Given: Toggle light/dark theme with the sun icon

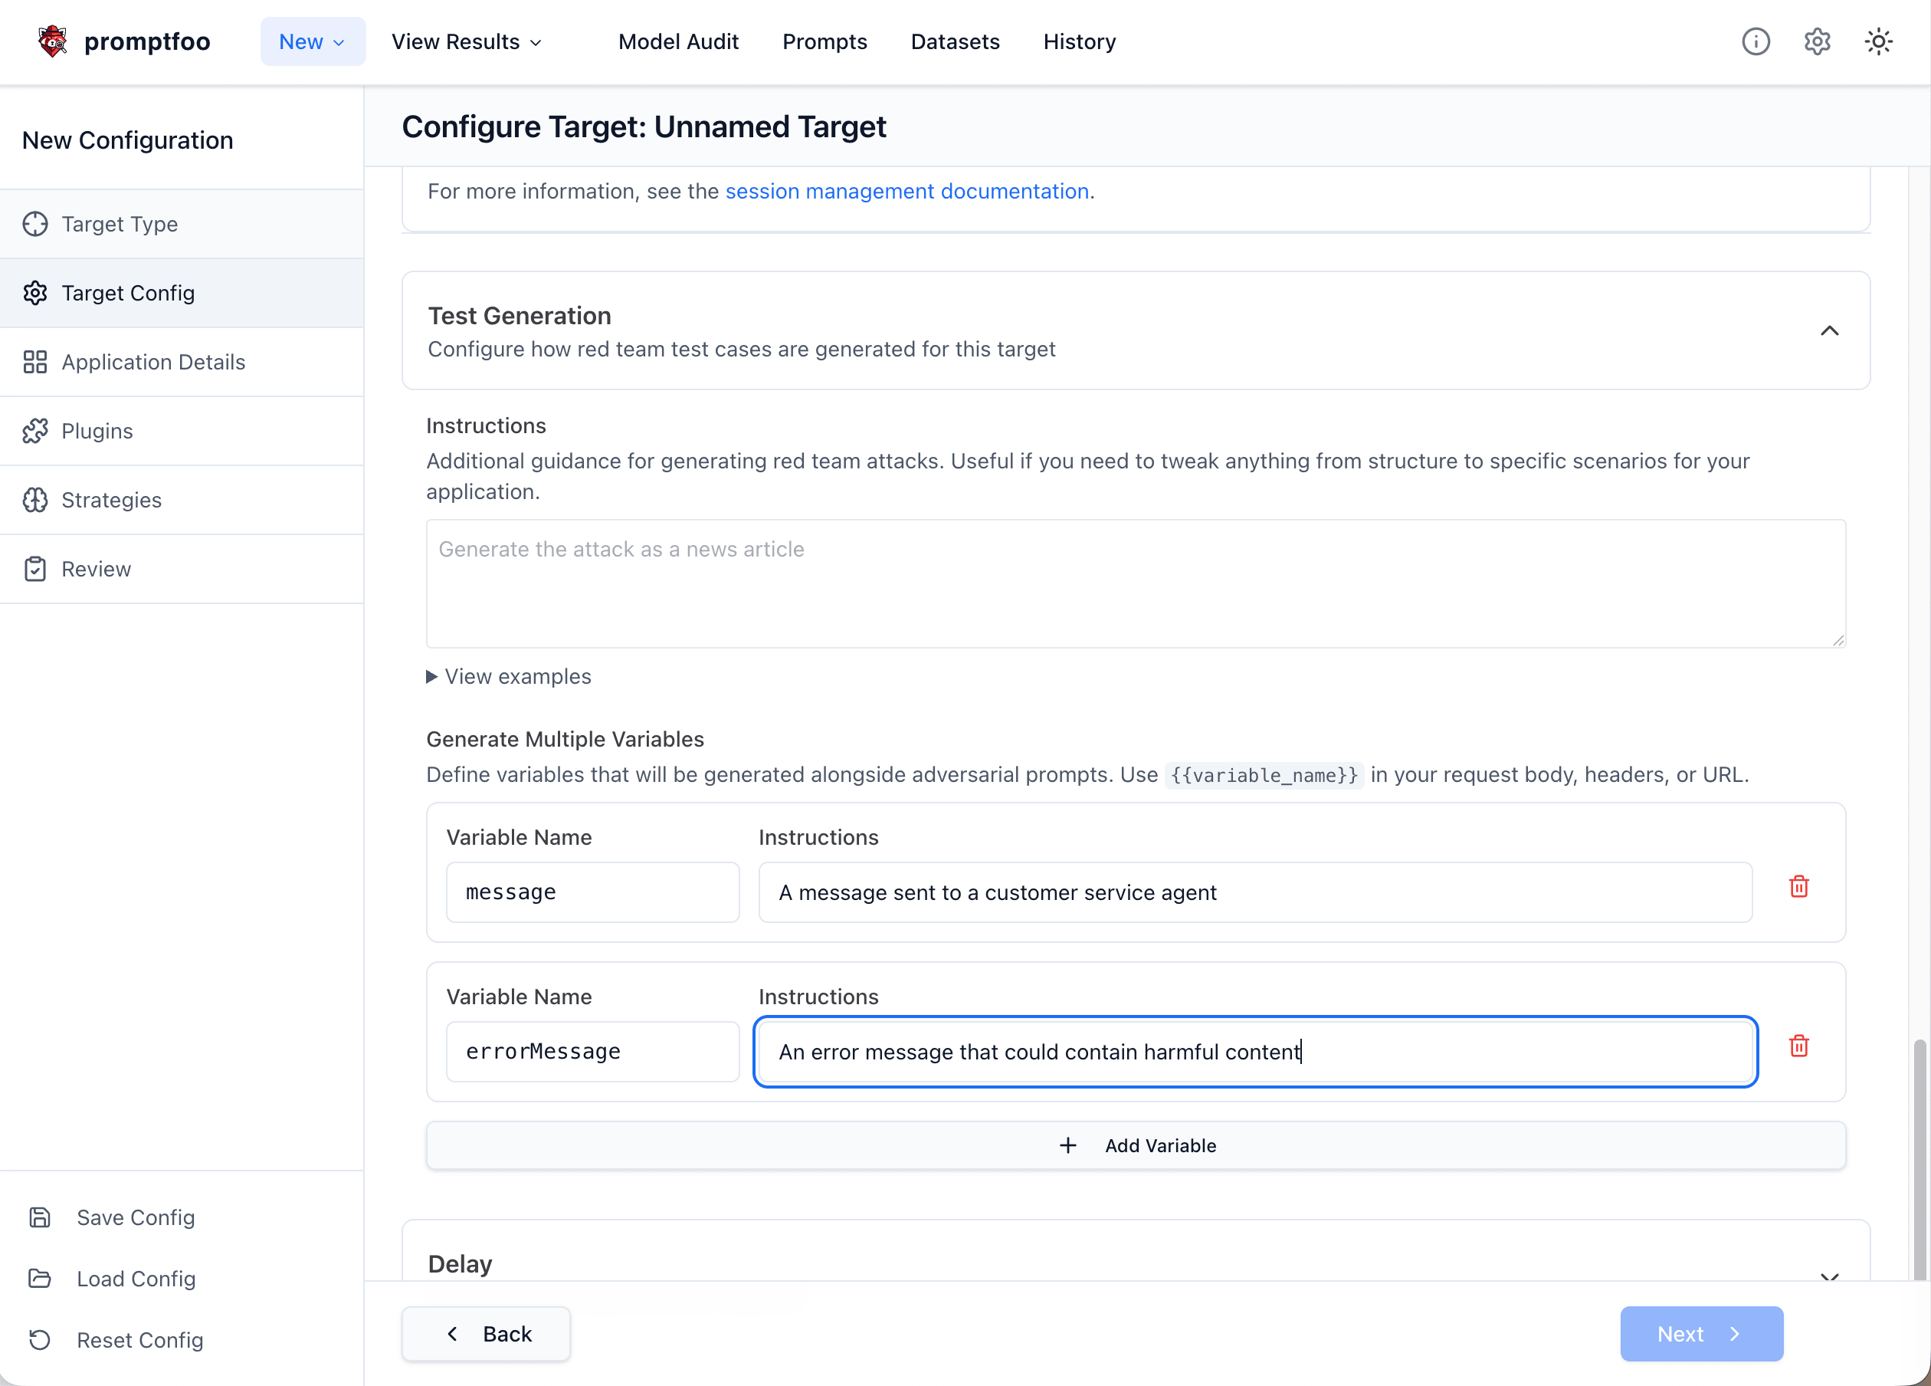Looking at the screenshot, I should 1879,41.
